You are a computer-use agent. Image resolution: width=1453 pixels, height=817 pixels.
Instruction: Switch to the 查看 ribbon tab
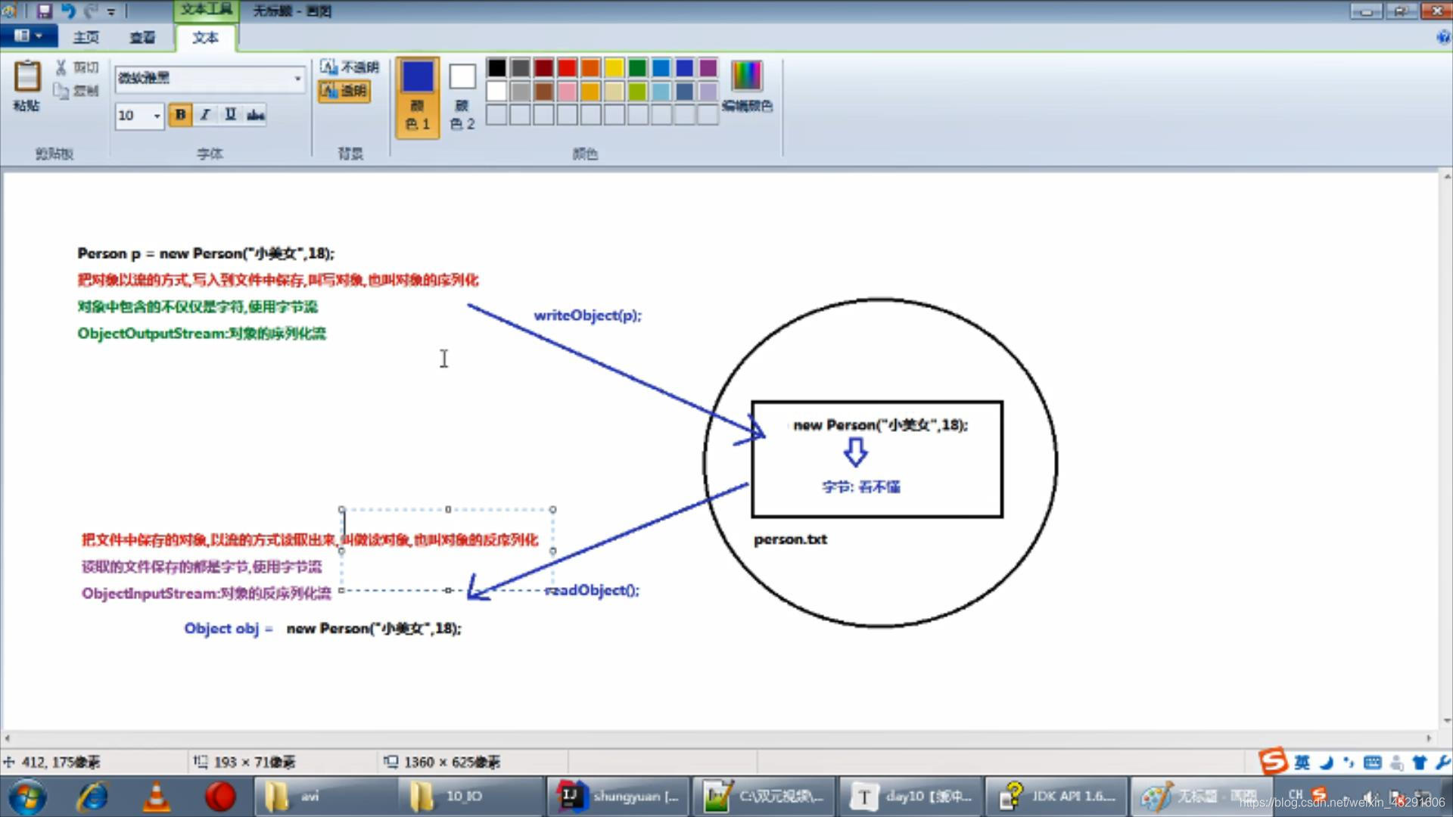pos(142,37)
